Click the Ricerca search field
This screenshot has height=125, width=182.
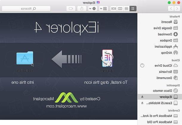26,8
